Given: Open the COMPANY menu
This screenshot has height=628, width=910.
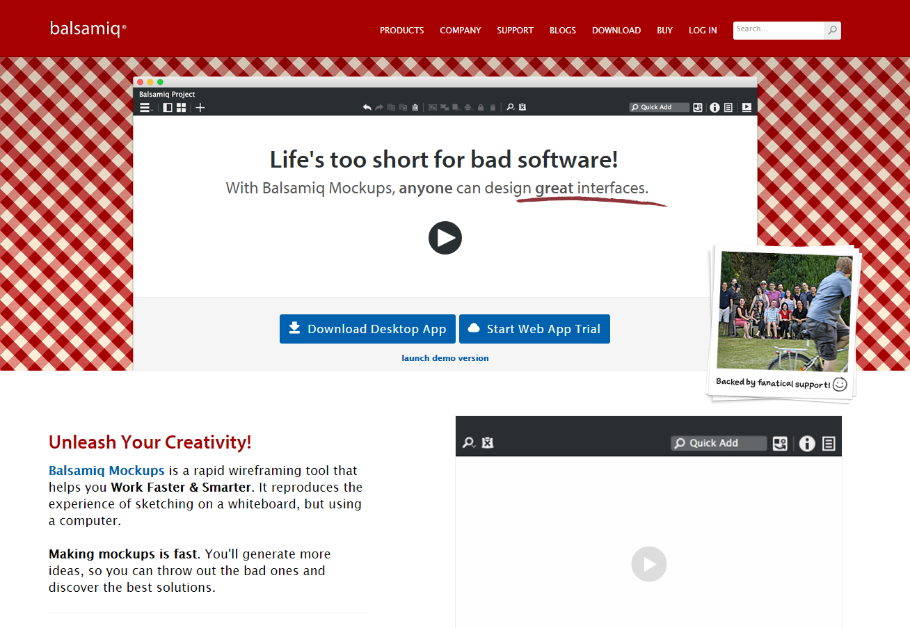Looking at the screenshot, I should [460, 31].
